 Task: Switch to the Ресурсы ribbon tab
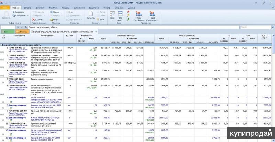click(x=66, y=8)
